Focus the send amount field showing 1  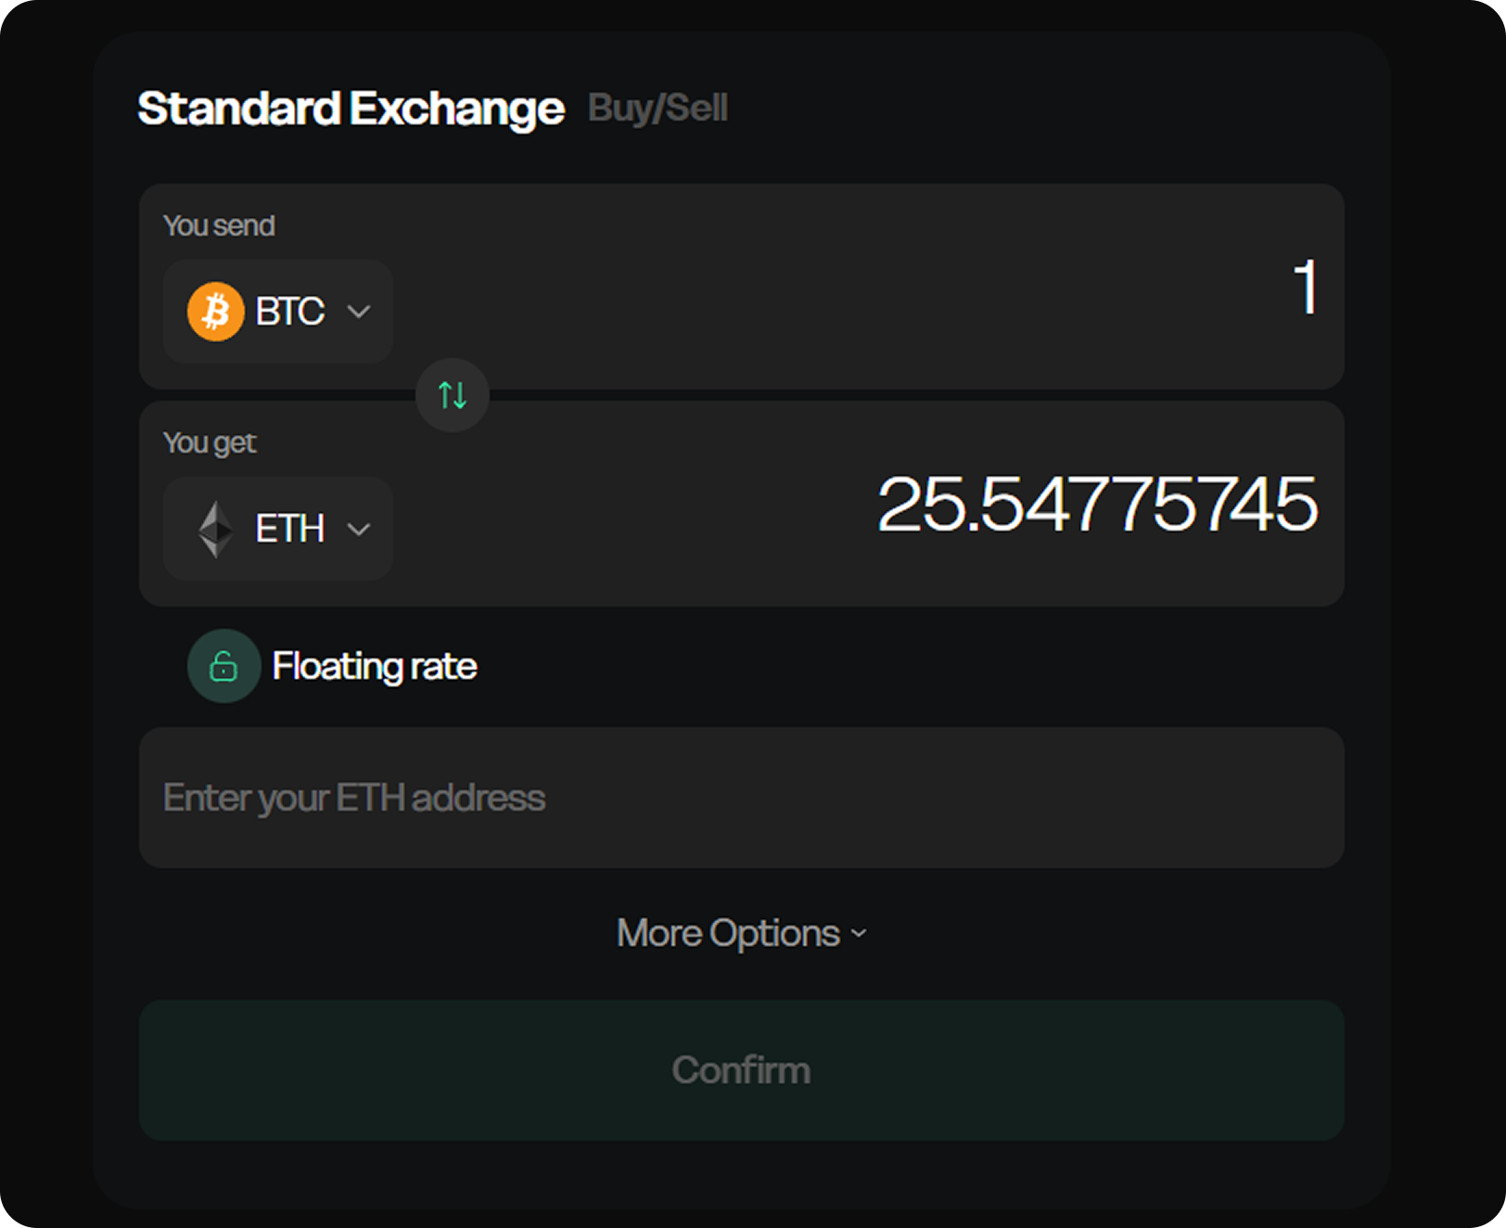[x=1304, y=287]
